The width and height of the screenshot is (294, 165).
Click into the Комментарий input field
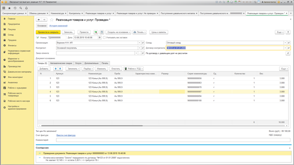[173, 140]
